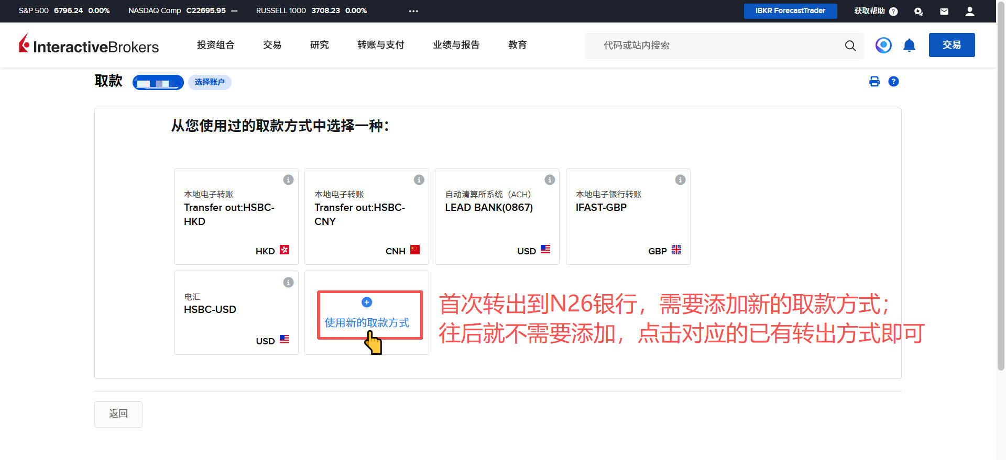The image size is (1006, 460).
Task: Click the print icon on withdrawal page
Action: 874,82
